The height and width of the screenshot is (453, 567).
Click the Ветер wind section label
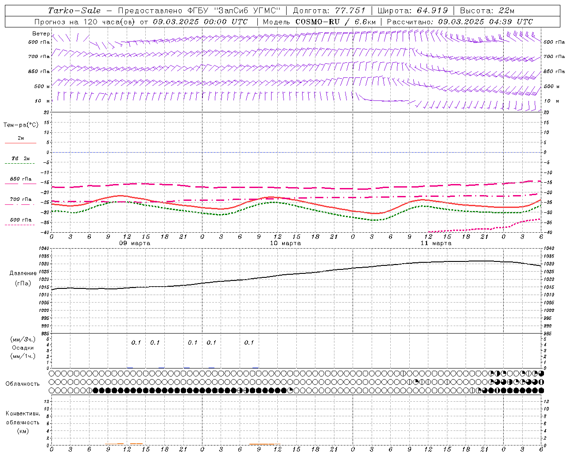point(41,34)
